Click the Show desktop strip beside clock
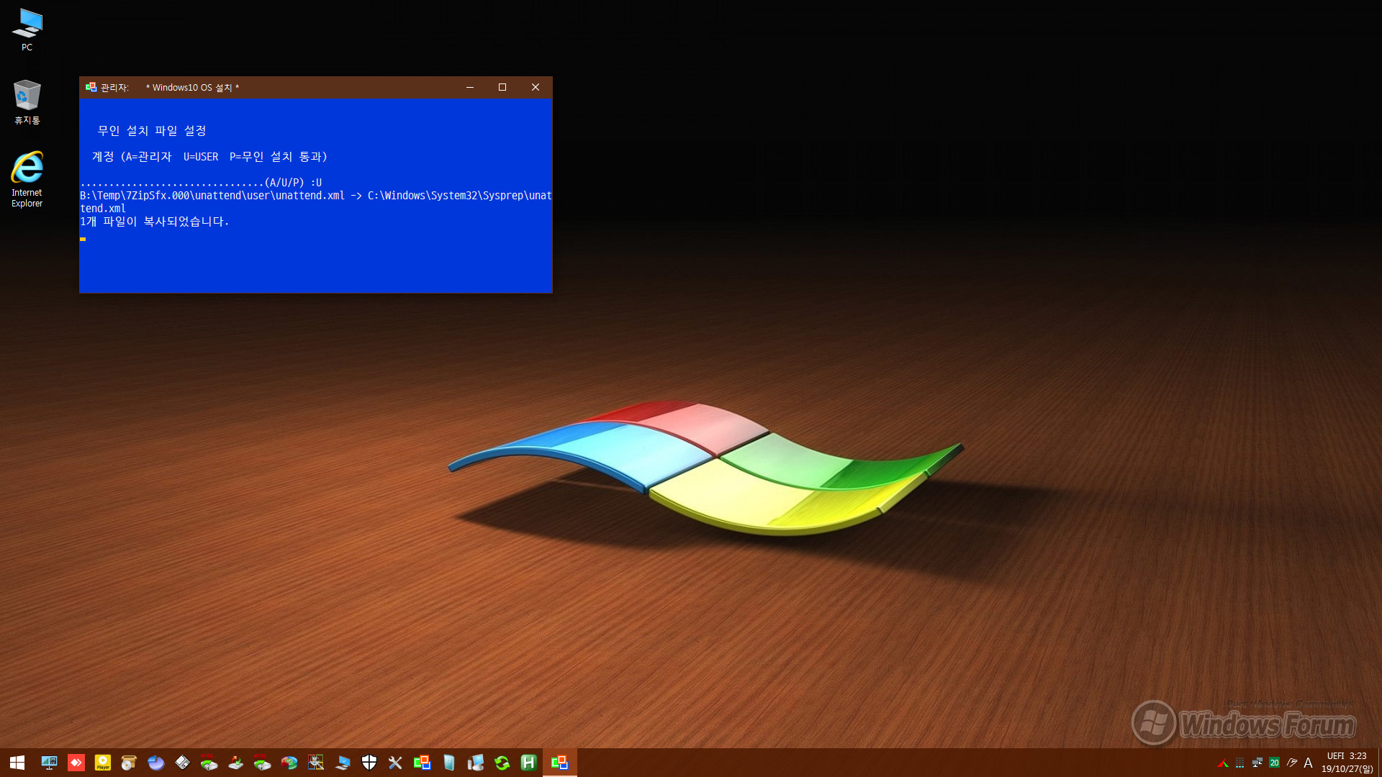The width and height of the screenshot is (1382, 777). (x=1379, y=763)
